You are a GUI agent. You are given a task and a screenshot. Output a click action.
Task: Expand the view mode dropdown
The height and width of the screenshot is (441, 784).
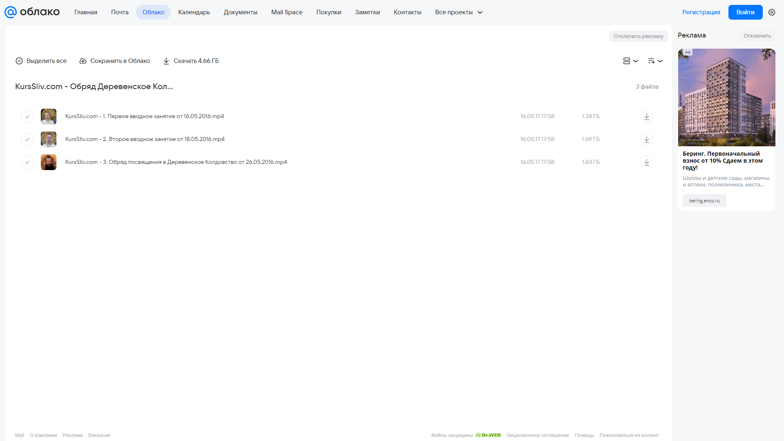click(x=630, y=61)
